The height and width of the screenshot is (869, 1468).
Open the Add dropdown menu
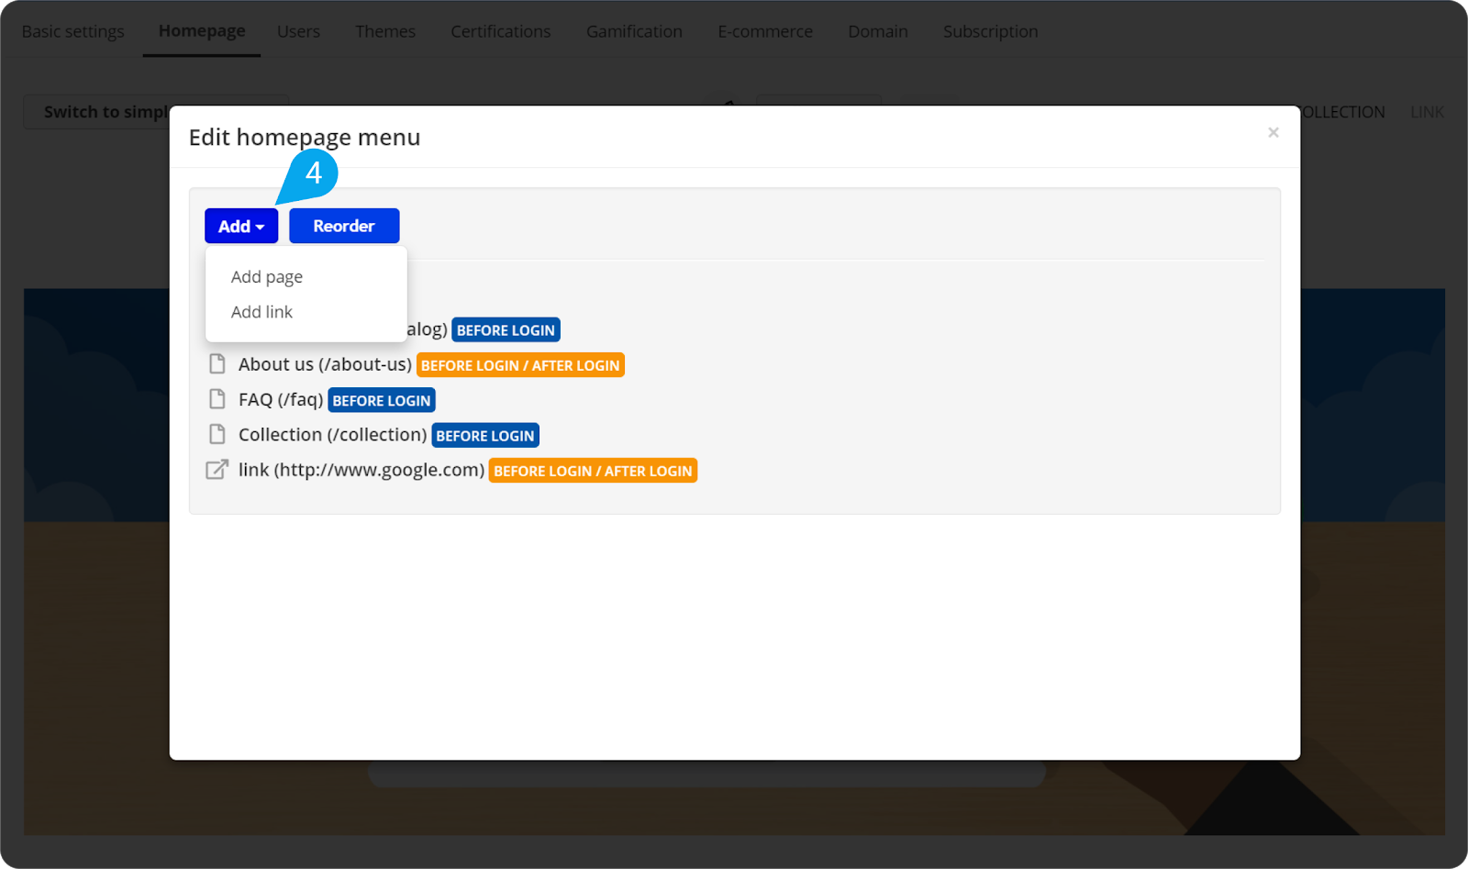pyautogui.click(x=240, y=226)
